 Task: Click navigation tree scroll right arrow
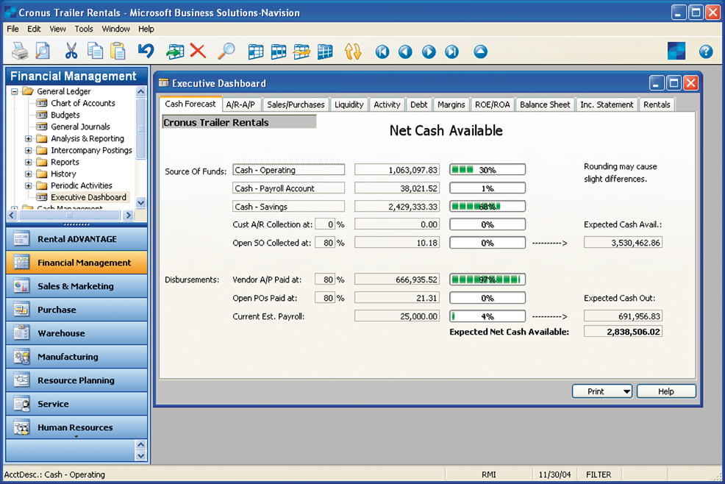(129, 216)
